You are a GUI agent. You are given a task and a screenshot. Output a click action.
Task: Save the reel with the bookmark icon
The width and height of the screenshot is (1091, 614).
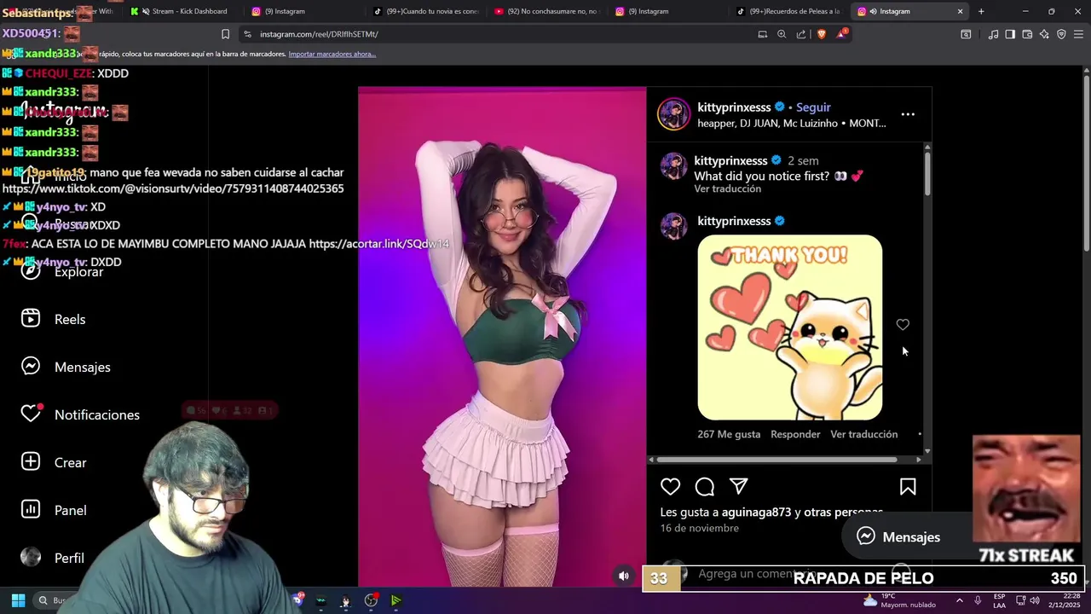pos(908,487)
